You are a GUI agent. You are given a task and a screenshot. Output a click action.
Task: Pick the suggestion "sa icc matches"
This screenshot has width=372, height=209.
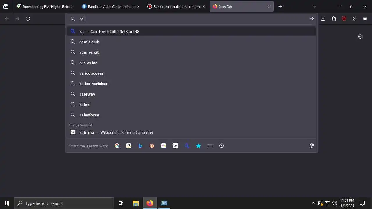click(x=192, y=84)
